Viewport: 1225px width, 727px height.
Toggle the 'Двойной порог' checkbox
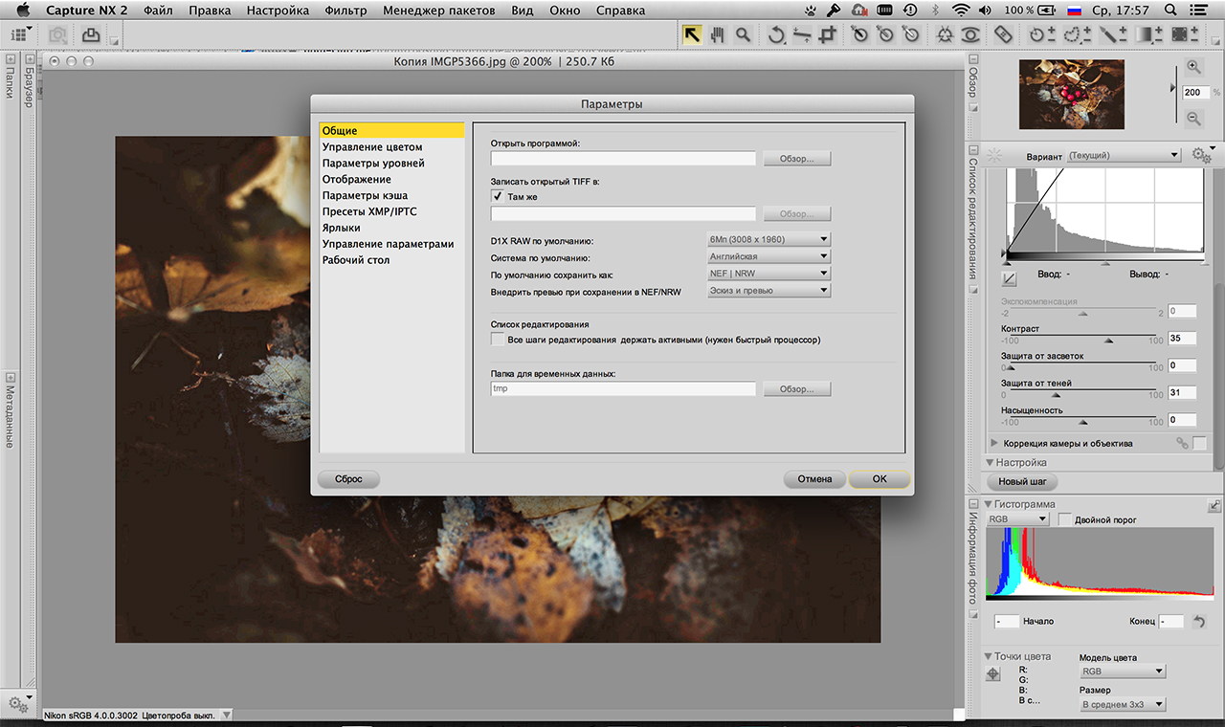tap(1064, 519)
